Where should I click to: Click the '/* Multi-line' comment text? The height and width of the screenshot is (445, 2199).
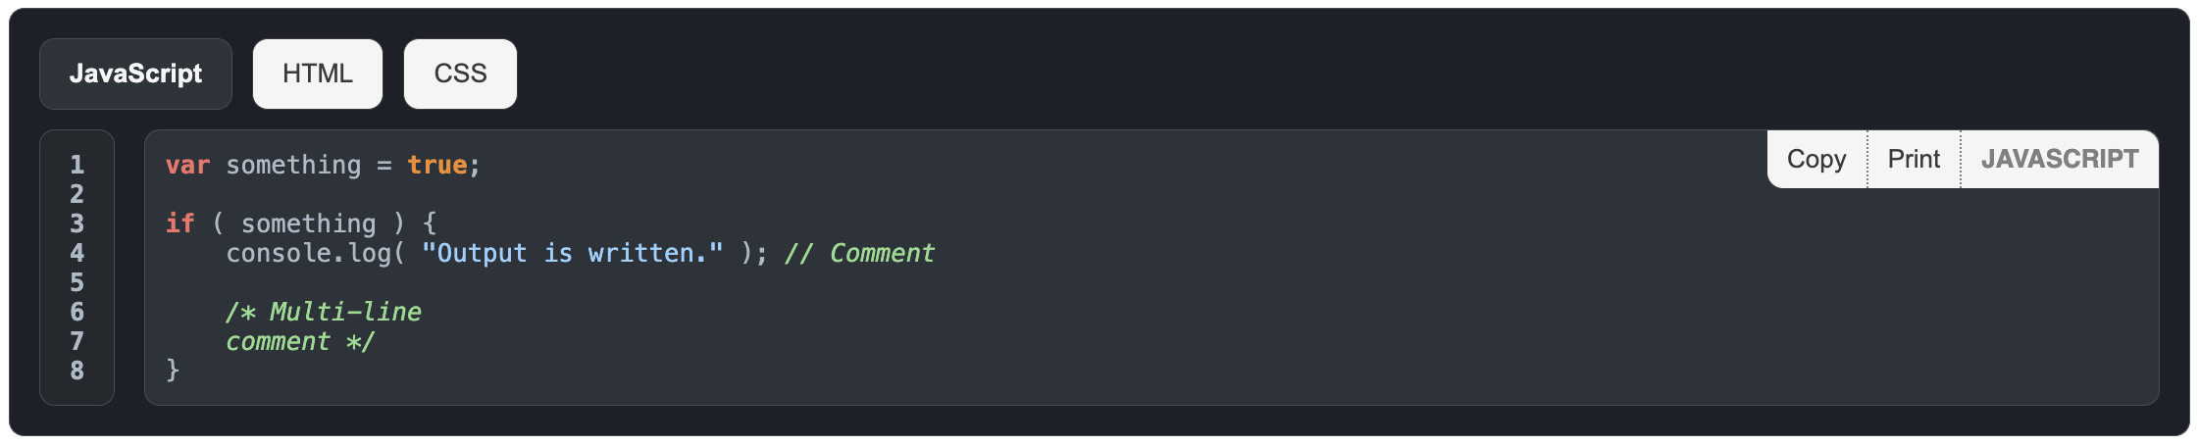324,312
